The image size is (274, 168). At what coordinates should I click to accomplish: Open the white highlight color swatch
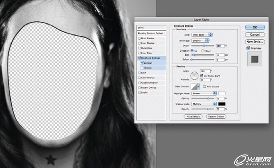[222, 93]
